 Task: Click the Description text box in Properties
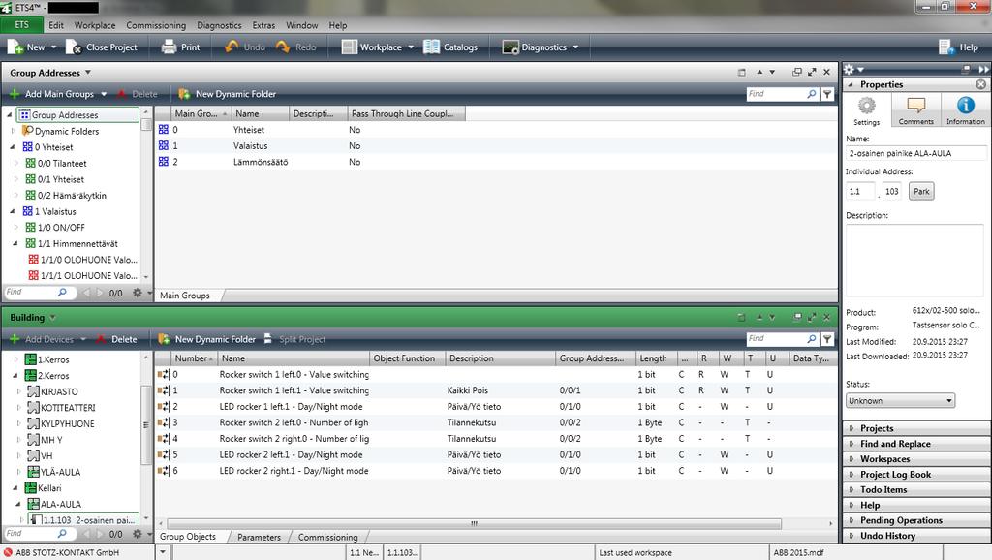pos(914,260)
